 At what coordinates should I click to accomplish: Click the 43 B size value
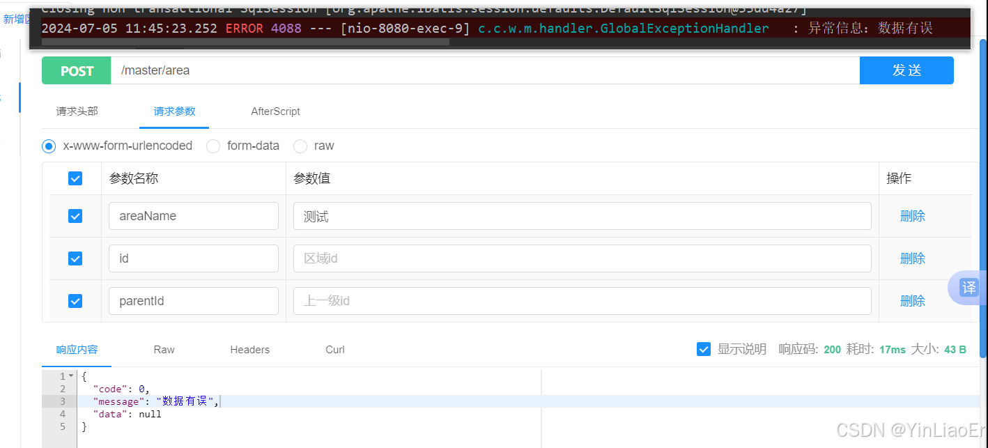(955, 349)
